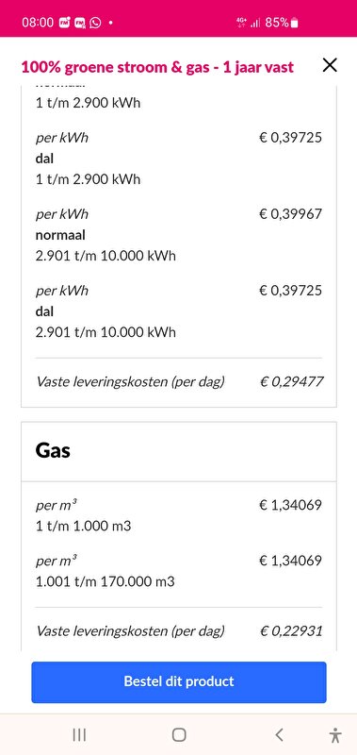This screenshot has width=357, height=755.
Task: Tap the Bestel dit product button
Action: (179, 681)
